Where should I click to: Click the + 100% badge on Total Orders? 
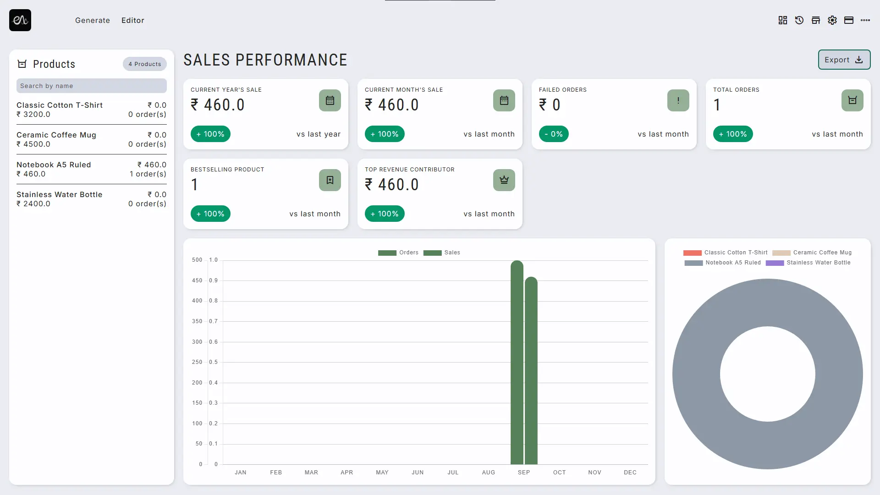(733, 134)
